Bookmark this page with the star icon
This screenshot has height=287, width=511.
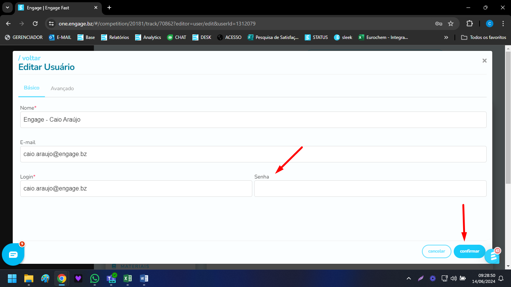click(x=451, y=24)
